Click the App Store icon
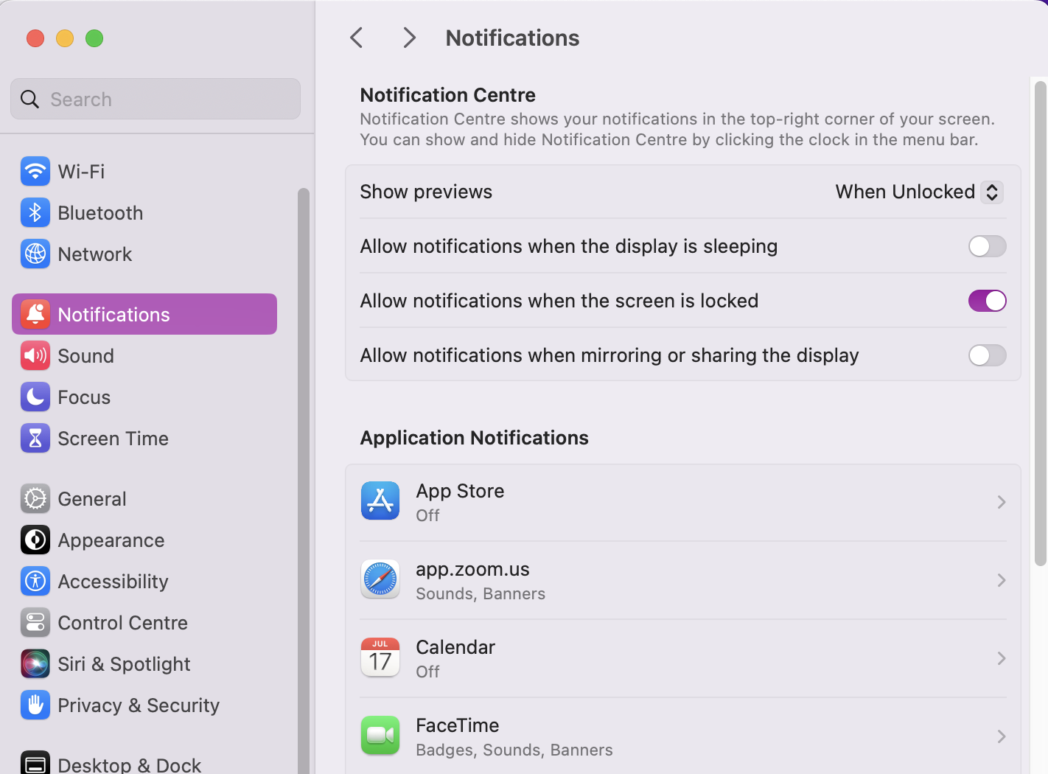This screenshot has width=1048, height=774. tap(380, 501)
